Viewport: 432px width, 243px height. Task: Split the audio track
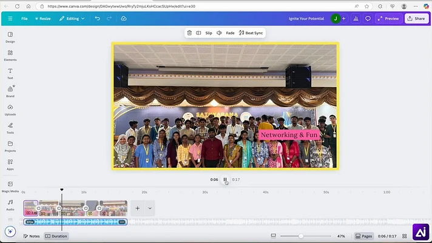[198, 33]
